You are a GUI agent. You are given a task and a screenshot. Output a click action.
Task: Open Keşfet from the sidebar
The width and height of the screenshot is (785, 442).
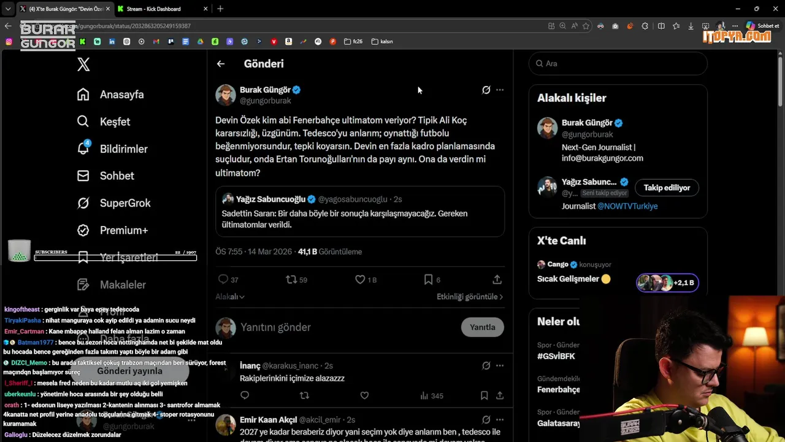coord(104,122)
